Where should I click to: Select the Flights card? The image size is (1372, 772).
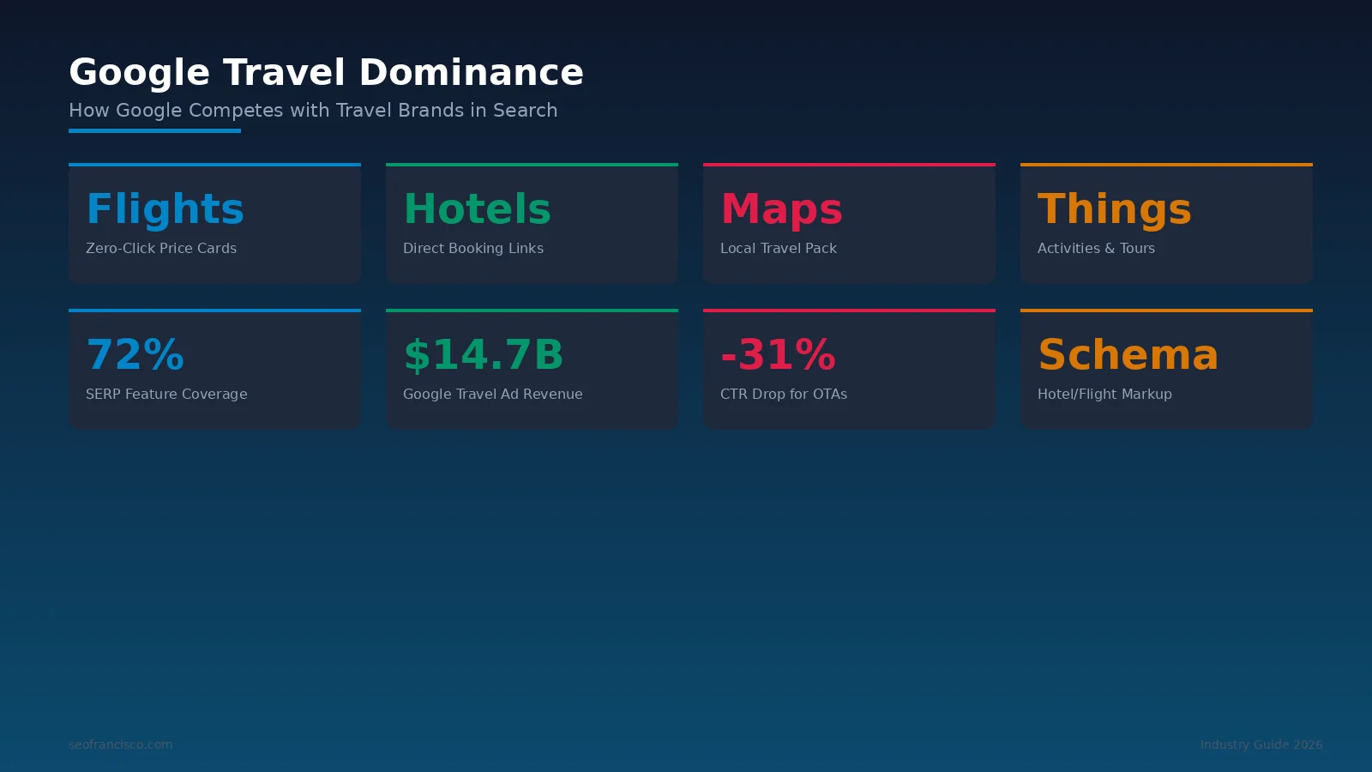point(214,223)
